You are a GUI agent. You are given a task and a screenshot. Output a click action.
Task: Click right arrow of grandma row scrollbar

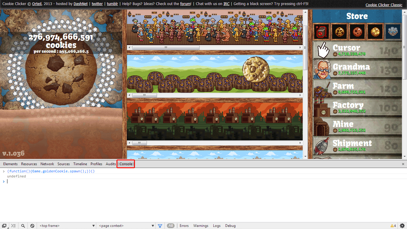tap(300, 47)
